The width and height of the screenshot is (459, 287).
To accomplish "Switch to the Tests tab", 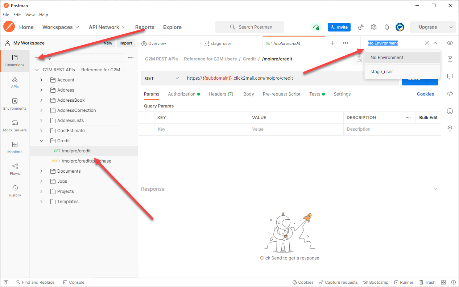I will [x=317, y=94].
